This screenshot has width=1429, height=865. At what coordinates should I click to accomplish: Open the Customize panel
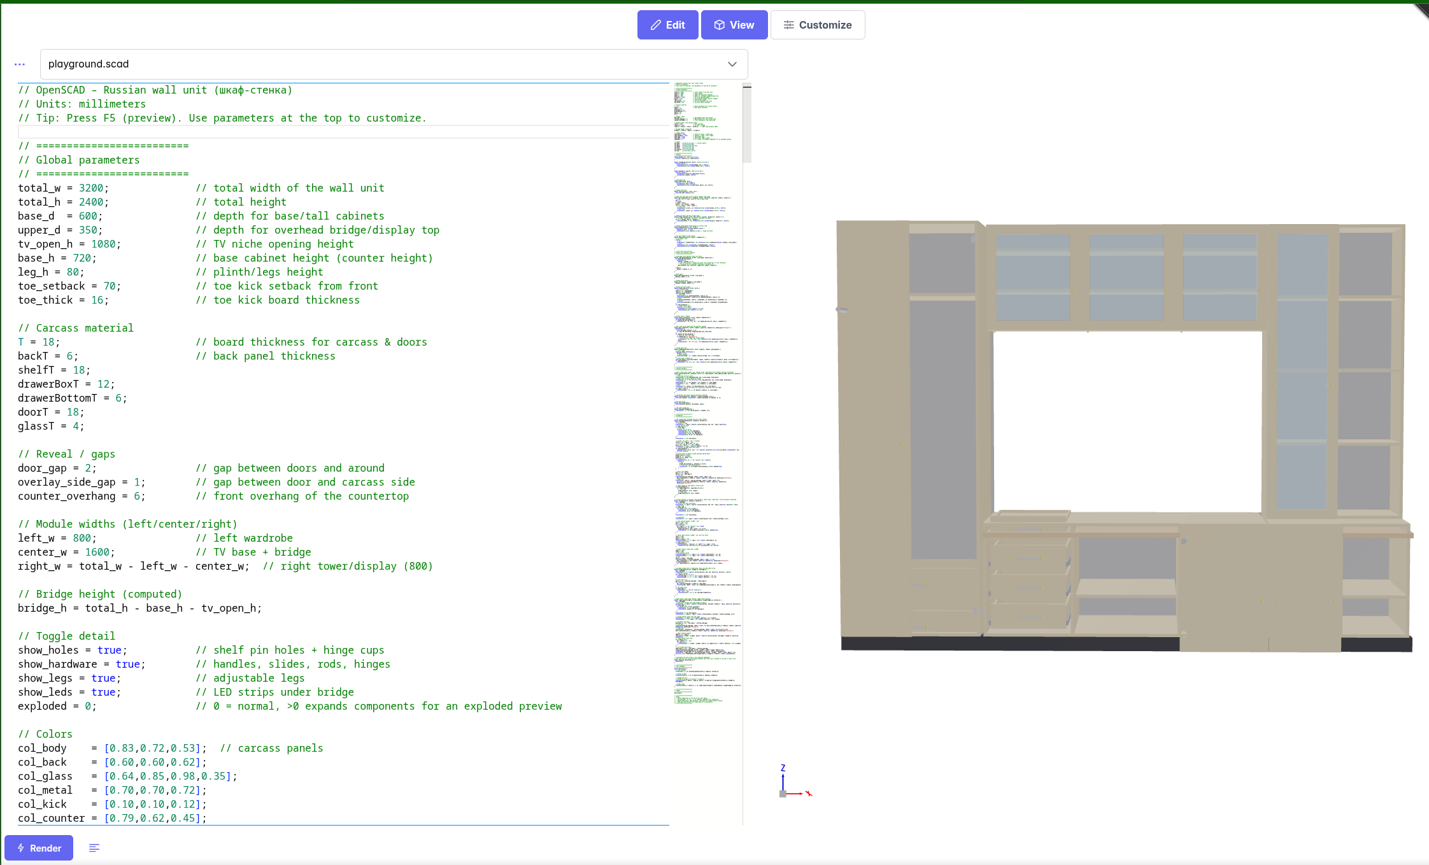[818, 25]
